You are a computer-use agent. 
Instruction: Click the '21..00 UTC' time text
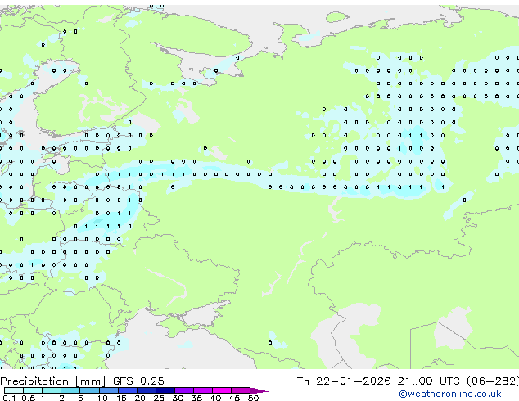[x=429, y=381]
